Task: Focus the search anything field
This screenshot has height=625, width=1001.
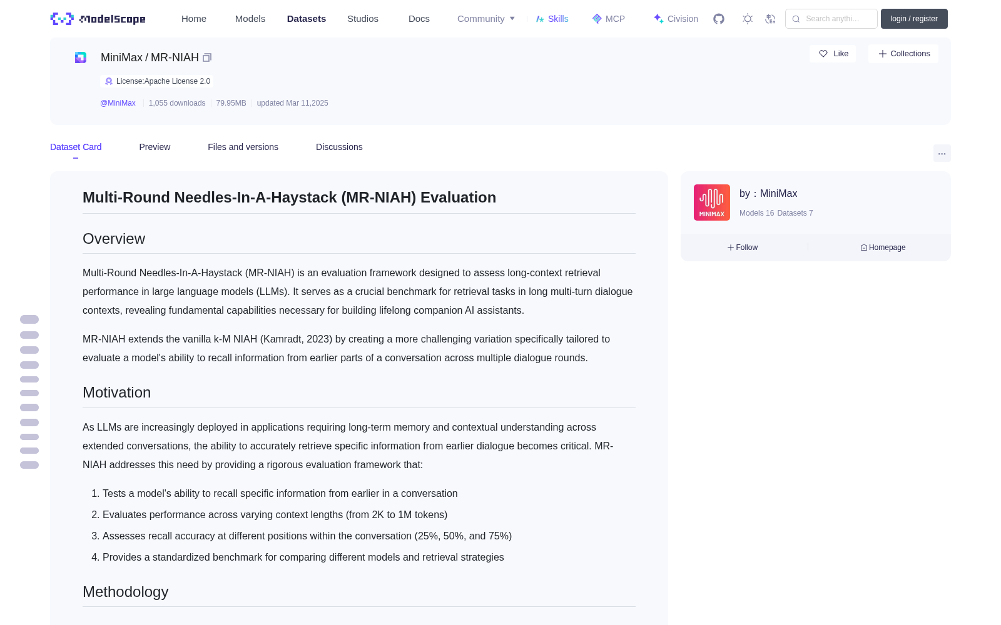Action: [831, 19]
